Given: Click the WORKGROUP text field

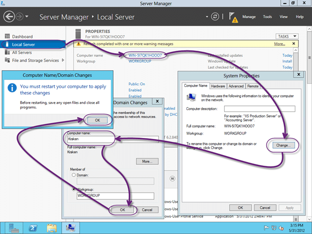Looking at the screenshot, I should (116, 196).
